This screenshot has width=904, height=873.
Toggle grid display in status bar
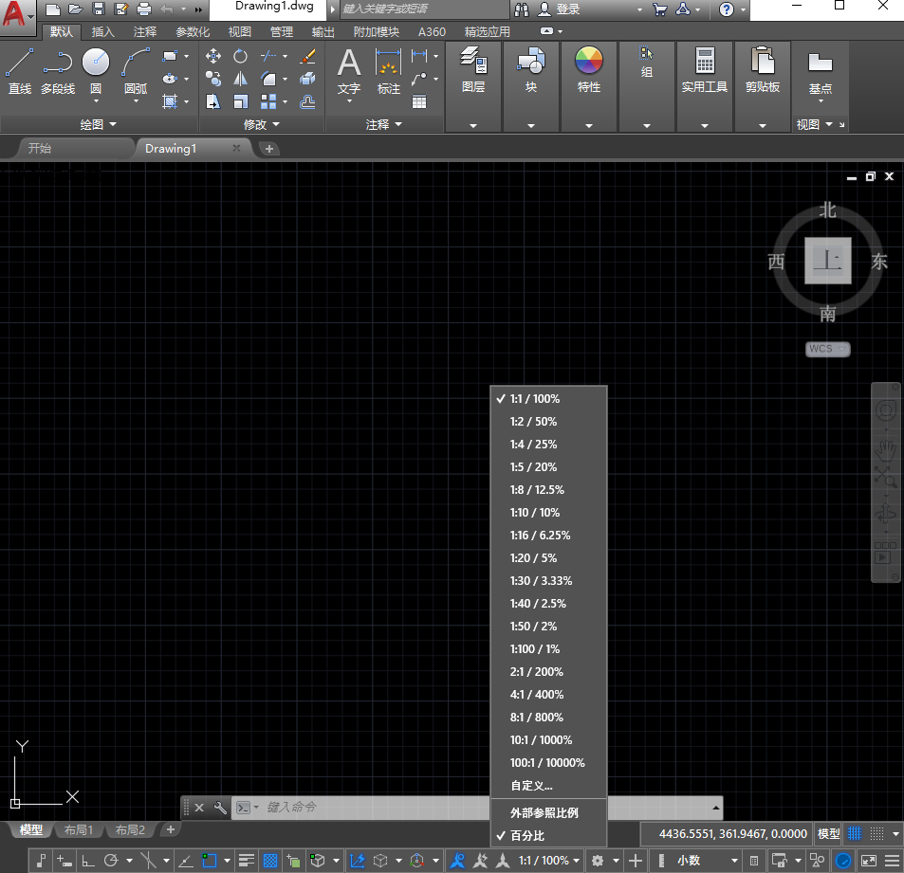coord(855,833)
